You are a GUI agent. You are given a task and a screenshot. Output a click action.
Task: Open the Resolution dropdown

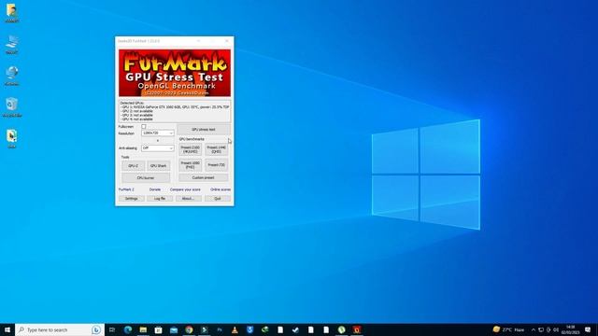(x=158, y=133)
